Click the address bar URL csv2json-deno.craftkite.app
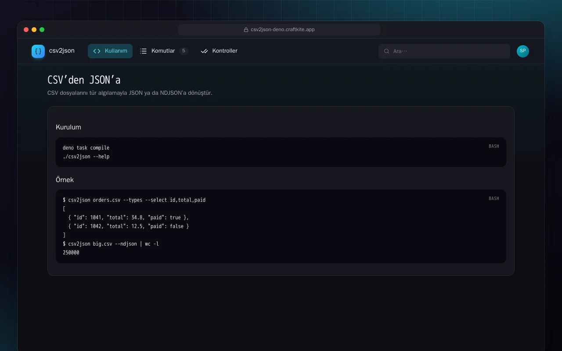This screenshot has height=351, width=562. [x=282, y=30]
